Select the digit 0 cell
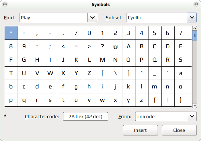The image size is (201, 141). click(89, 33)
